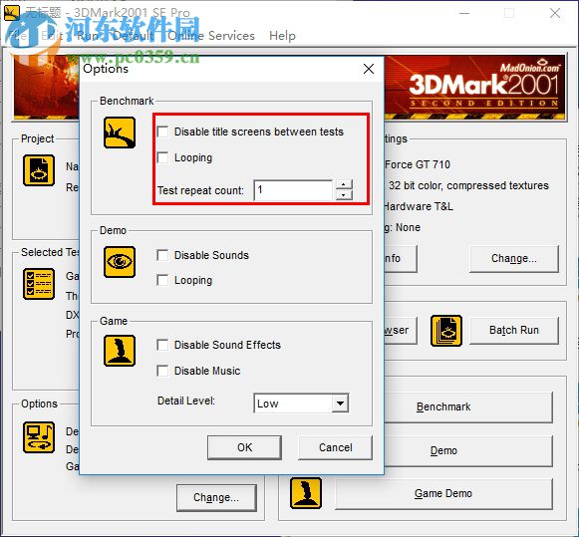Open the Online Services menu

211,36
